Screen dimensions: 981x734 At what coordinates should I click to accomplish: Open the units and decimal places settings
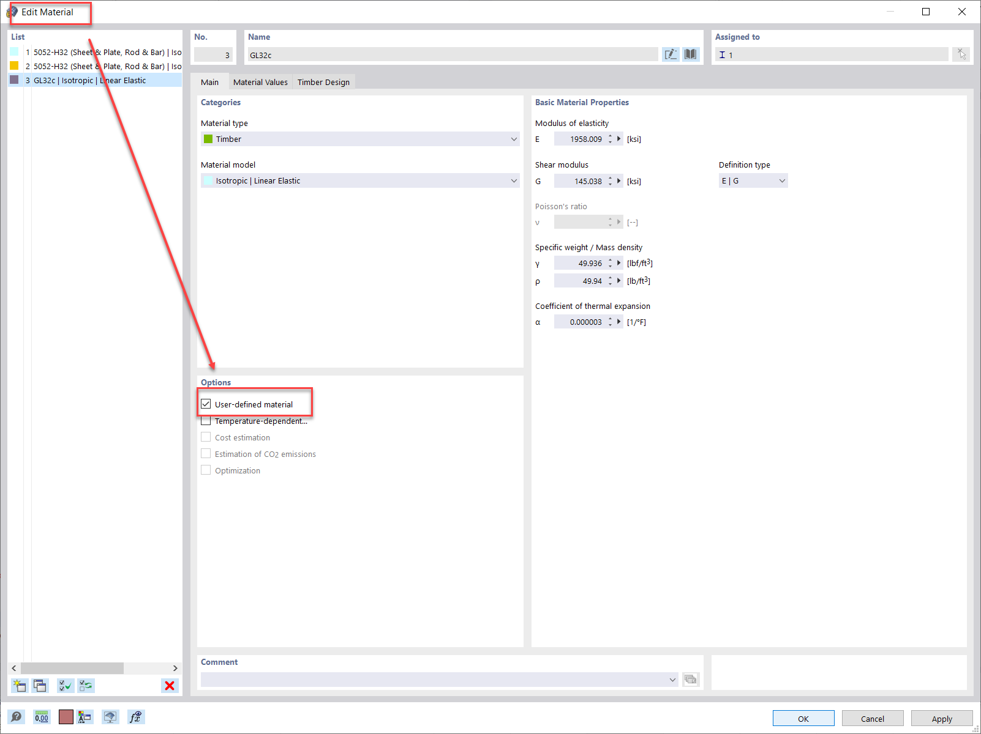pos(42,717)
